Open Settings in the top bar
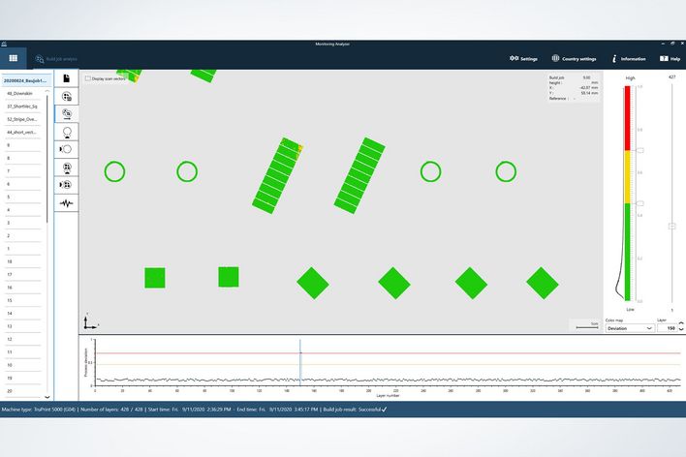This screenshot has width=686, height=457. point(523,58)
